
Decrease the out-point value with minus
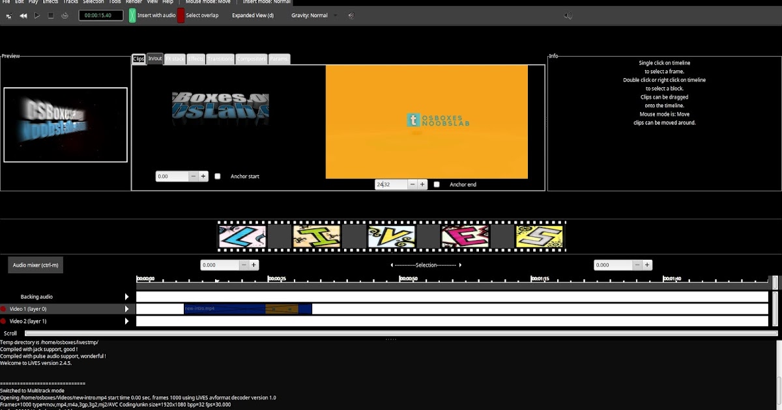413,185
